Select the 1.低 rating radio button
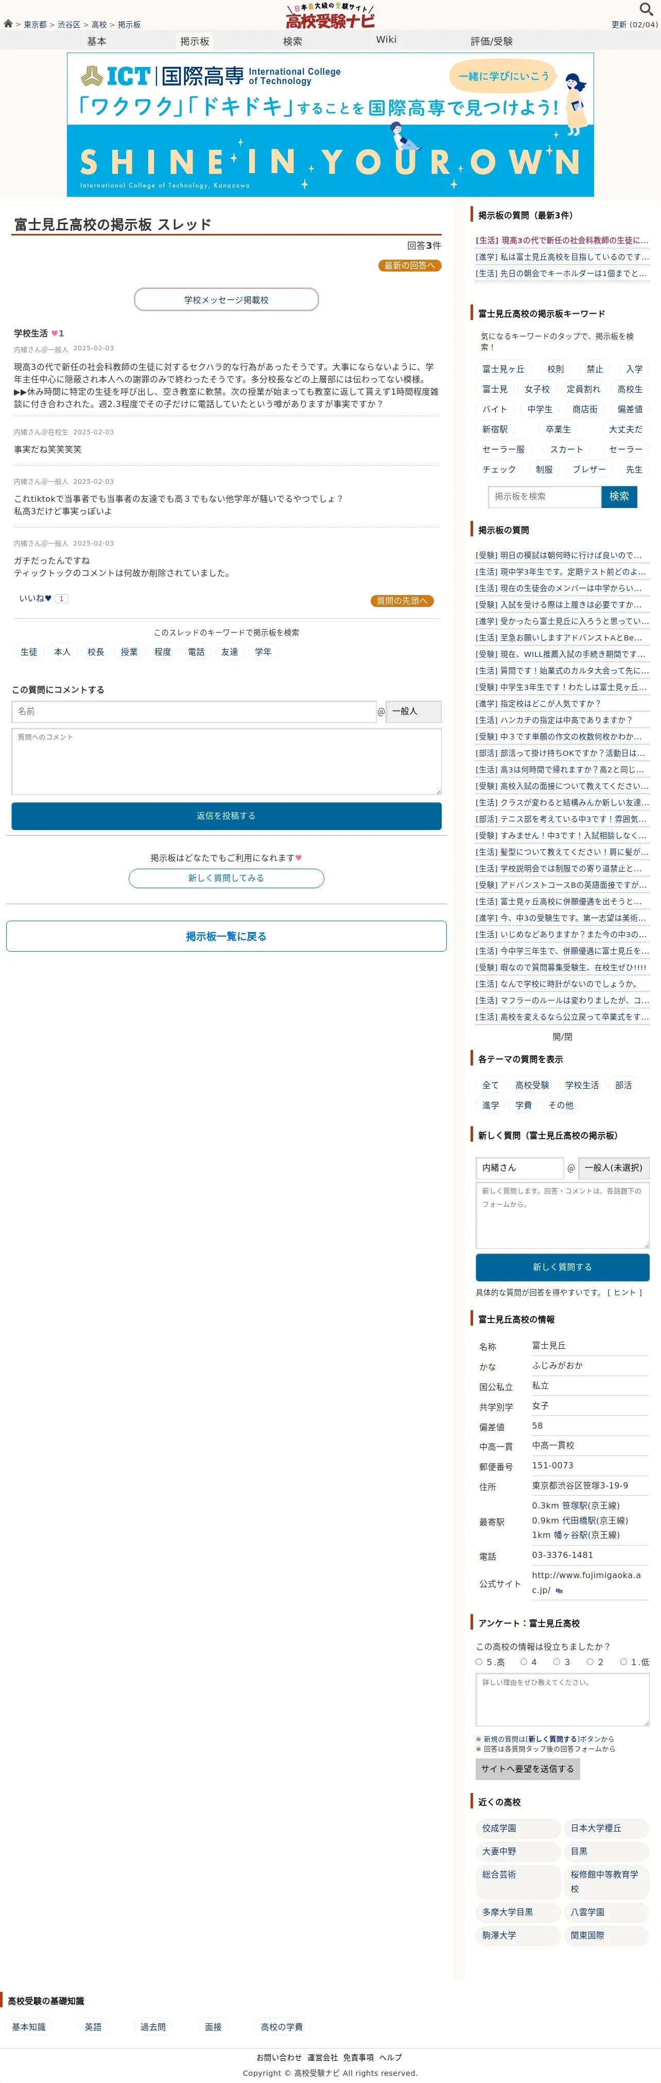This screenshot has width=661, height=2083. click(624, 1662)
